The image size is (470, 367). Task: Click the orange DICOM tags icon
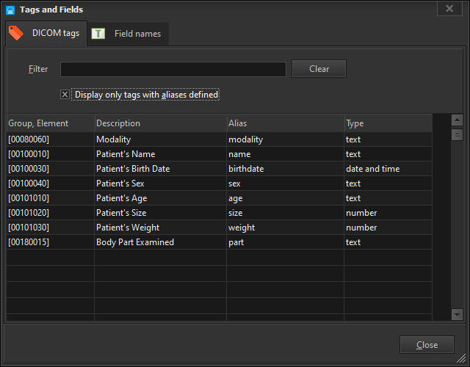[x=16, y=33]
